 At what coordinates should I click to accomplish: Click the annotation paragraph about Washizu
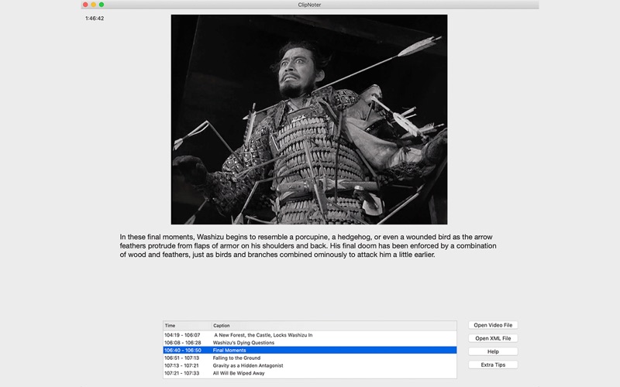point(308,245)
